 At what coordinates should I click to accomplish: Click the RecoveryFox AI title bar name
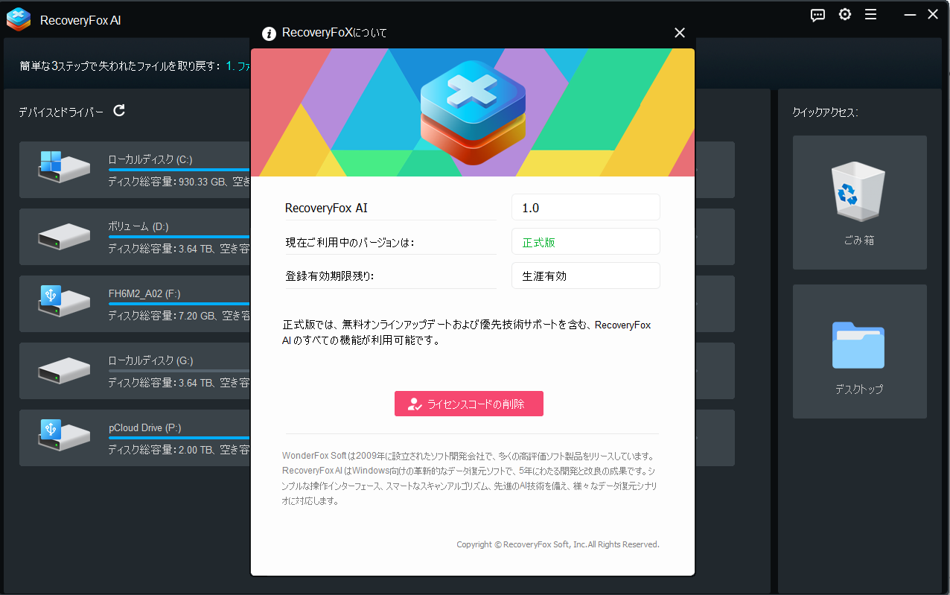coord(80,20)
